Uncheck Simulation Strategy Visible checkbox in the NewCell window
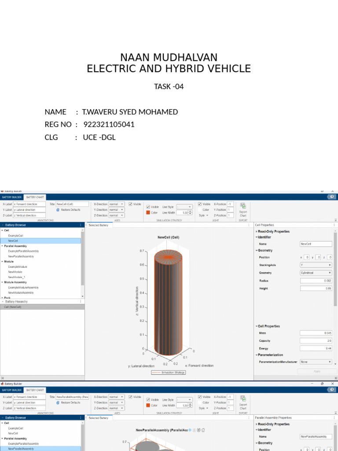This screenshot has width=338, height=451. pyautogui.click(x=148, y=207)
